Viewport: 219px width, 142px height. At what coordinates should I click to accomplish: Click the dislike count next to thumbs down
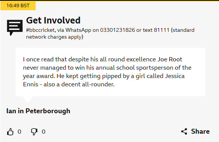click(44, 132)
